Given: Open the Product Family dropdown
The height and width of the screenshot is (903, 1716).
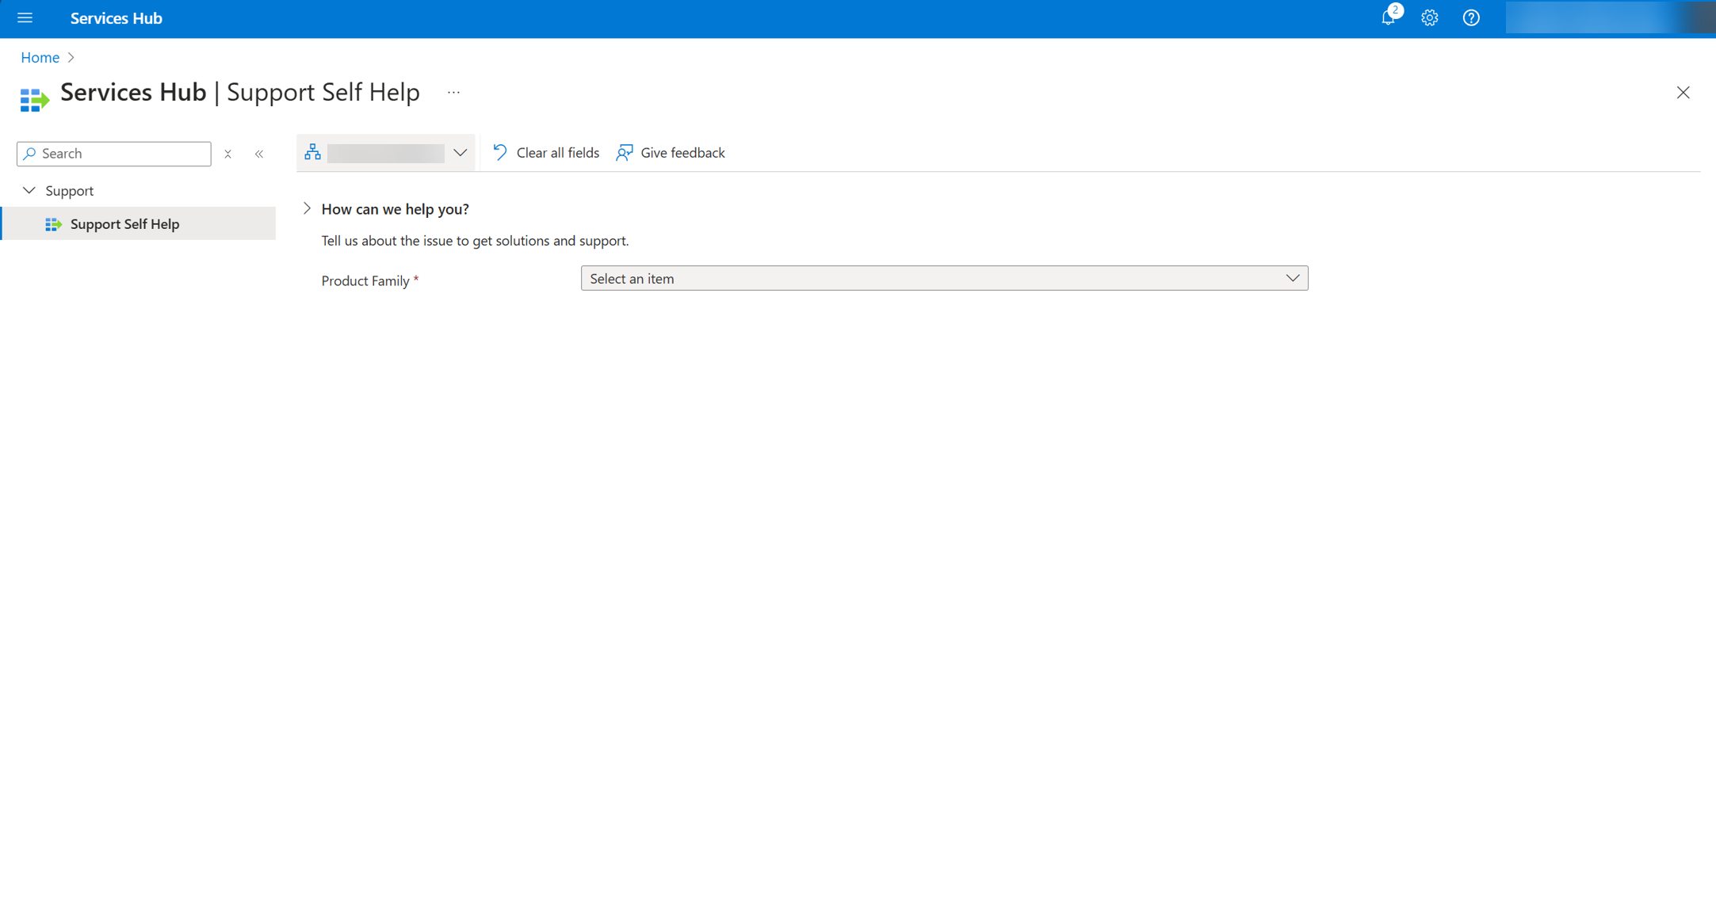Looking at the screenshot, I should point(944,276).
